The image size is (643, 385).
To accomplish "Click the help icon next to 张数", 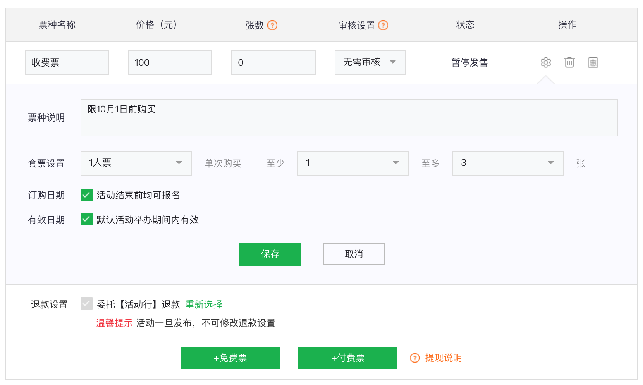I will pos(272,26).
